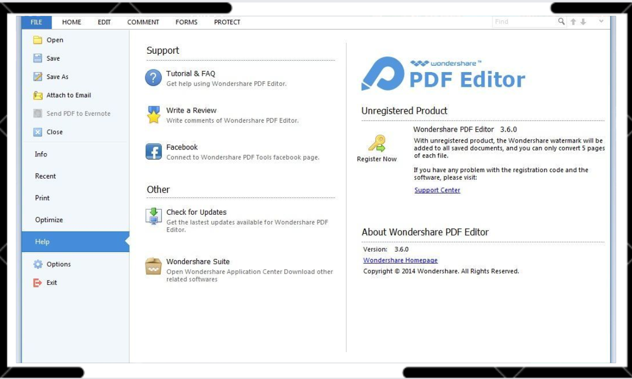
Task: Switch to the COMMENT tab
Action: (143, 22)
